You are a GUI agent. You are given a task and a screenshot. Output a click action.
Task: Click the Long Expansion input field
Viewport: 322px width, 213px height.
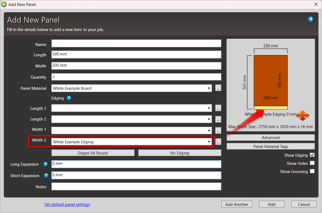[x=136, y=164]
